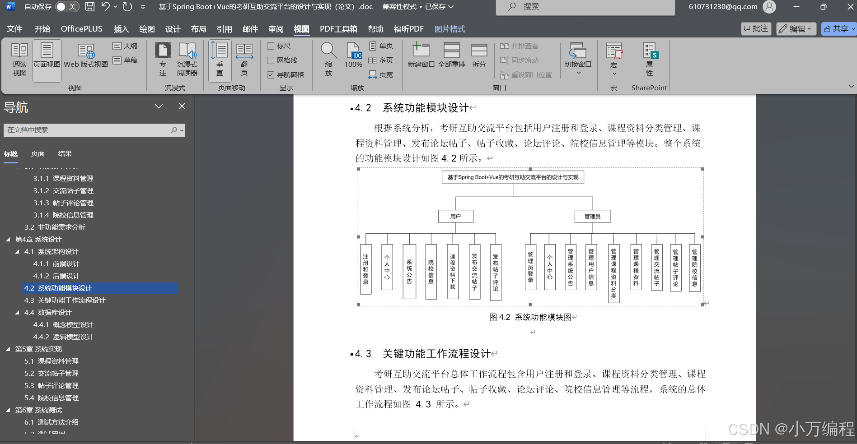Open the document title dropdown arrow
This screenshot has width=857, height=444.
451,7
